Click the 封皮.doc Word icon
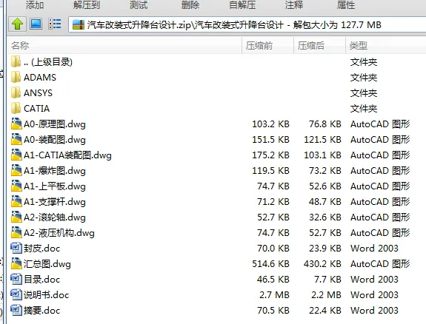Viewport: 426px width, 324px height. coord(16,248)
